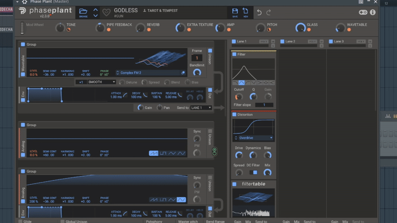Image resolution: width=397 pixels, height=223 pixels.
Task: Toggle POLY mode on Lane 1
Action: (264, 41)
